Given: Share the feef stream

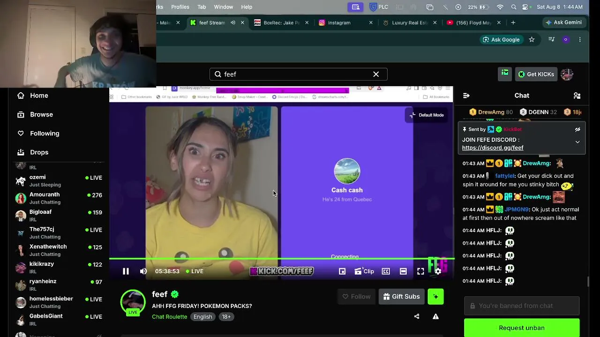Looking at the screenshot, I should (x=417, y=316).
